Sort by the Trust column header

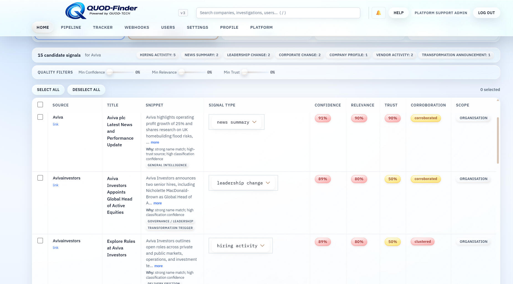tap(391, 105)
